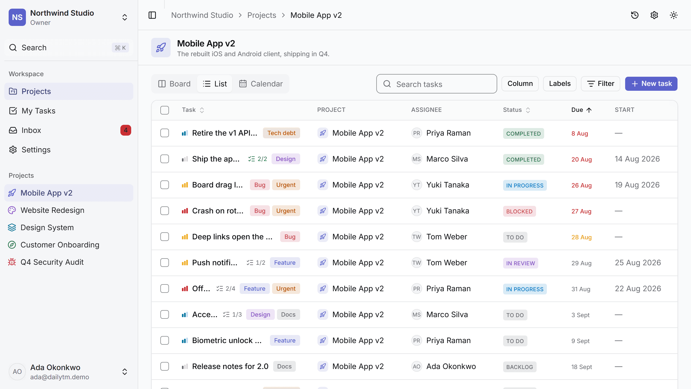Click the subtask 2/2 checklist icon on Ship the ap row
Image resolution: width=691 pixels, height=389 pixels.
[252, 159]
